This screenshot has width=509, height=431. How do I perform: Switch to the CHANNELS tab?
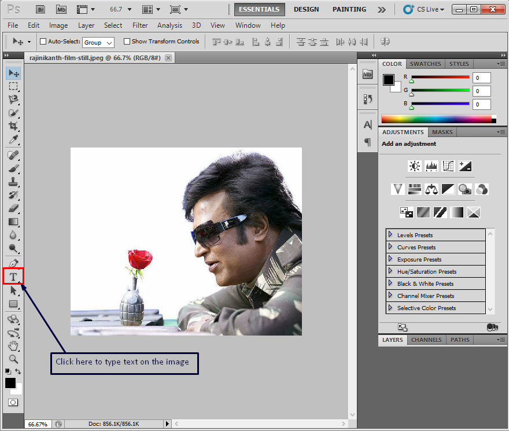coord(426,340)
